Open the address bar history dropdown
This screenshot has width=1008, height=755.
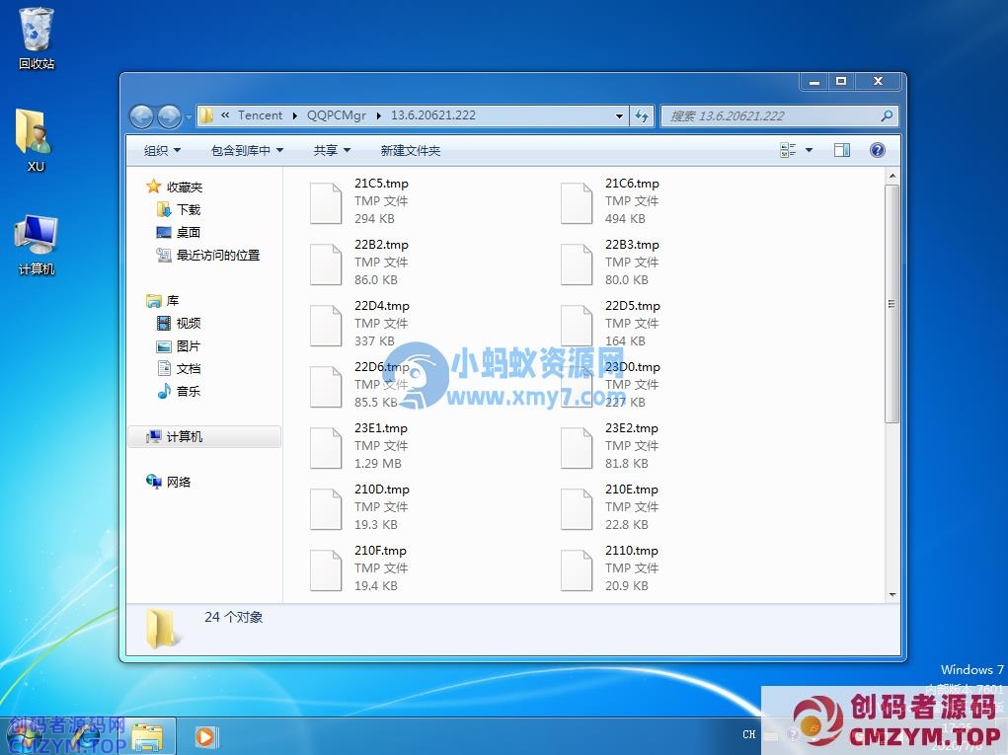619,115
